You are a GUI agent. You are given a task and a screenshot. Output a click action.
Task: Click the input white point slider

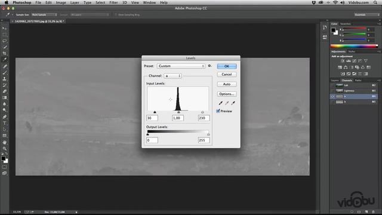tap(202, 112)
